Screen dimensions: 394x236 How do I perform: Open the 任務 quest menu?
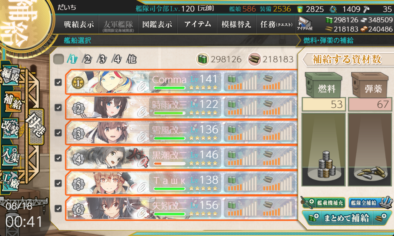[276, 24]
